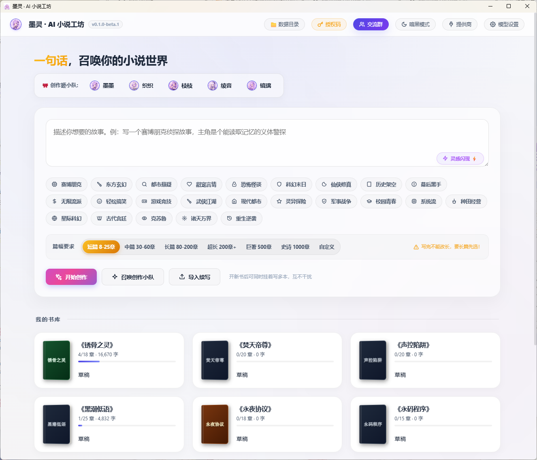Click the page vertical scrollbar

coord(535,178)
